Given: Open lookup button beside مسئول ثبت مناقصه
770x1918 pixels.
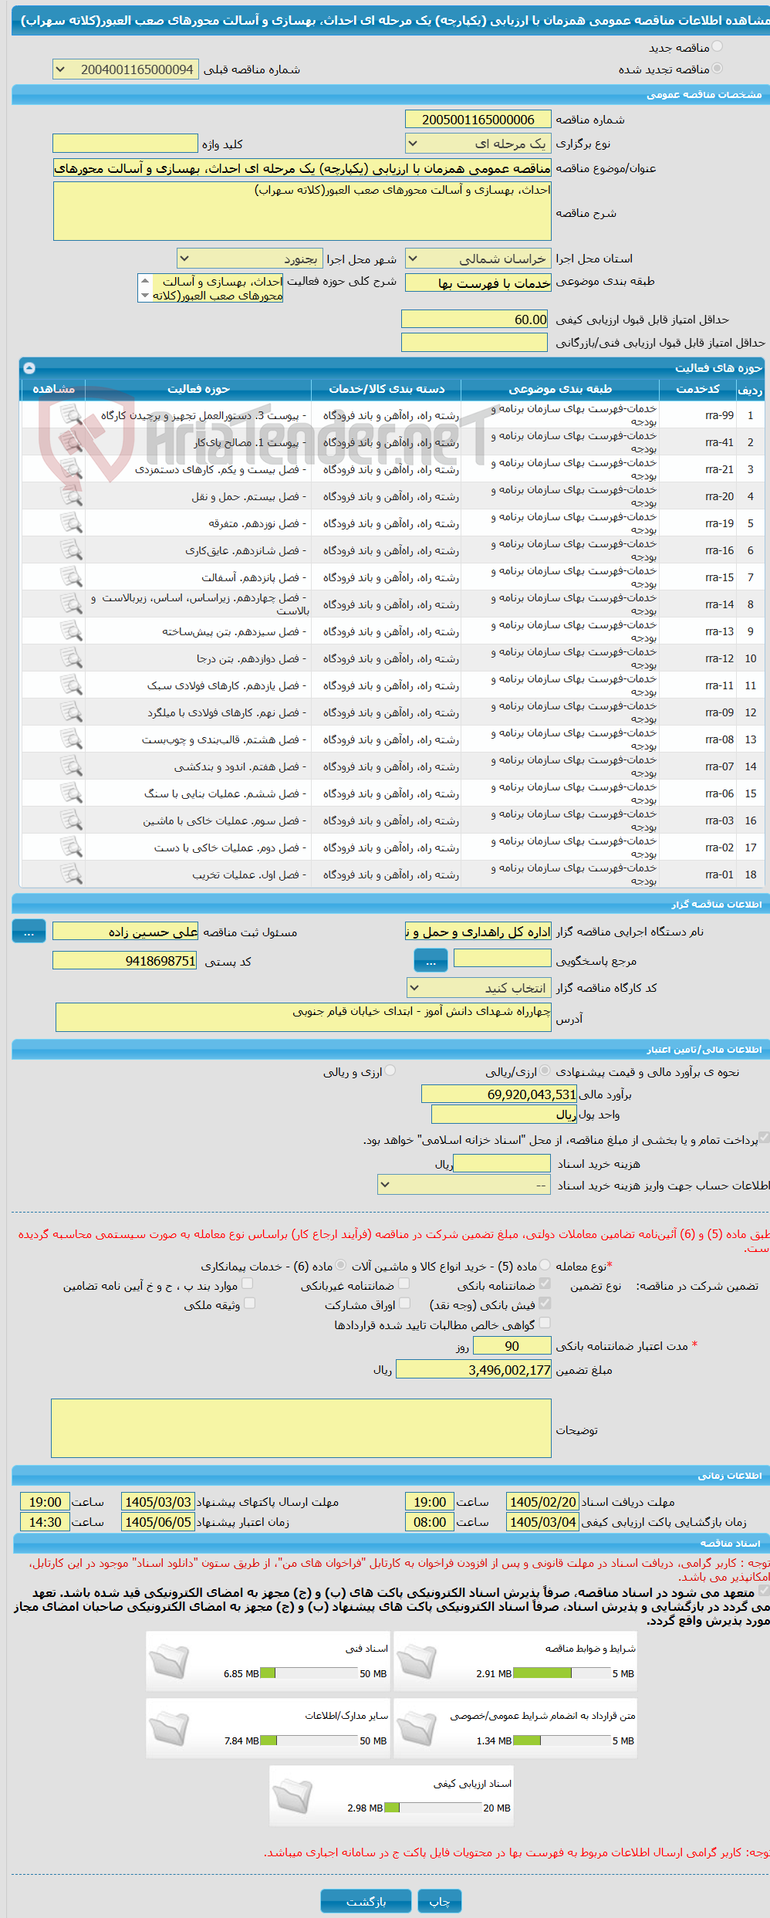Looking at the screenshot, I should click(x=29, y=932).
